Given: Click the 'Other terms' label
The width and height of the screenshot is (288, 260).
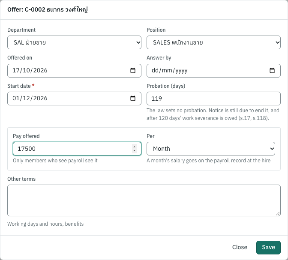Looking at the screenshot, I should [21, 179].
